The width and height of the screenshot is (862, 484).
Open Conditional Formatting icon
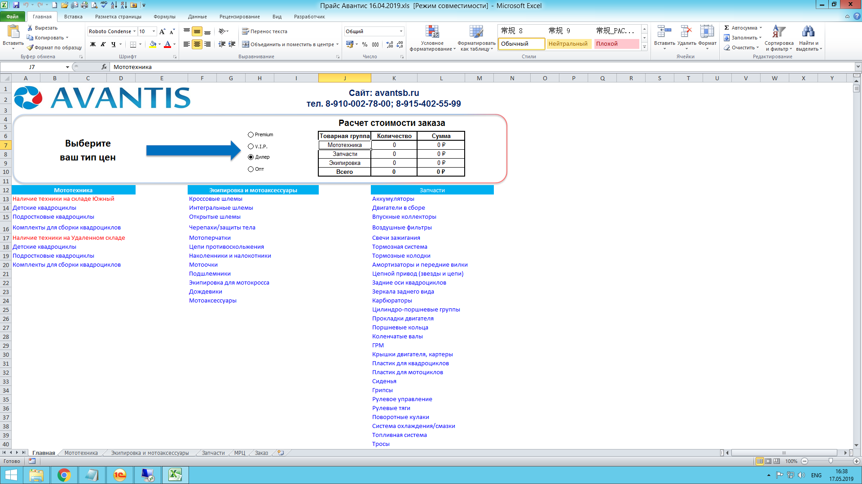pos(432,32)
